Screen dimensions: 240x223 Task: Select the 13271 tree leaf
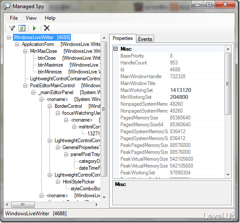[93, 134]
